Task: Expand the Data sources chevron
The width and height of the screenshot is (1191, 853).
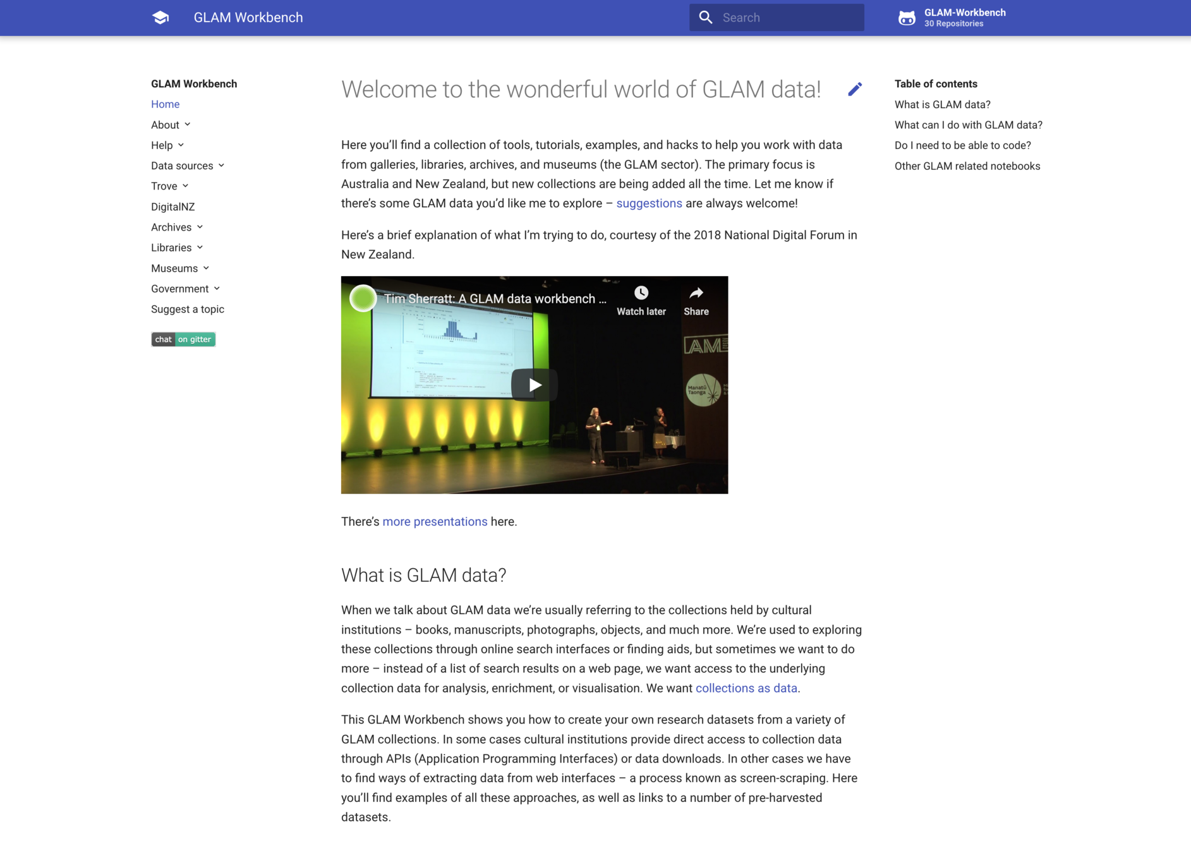Action: click(x=221, y=166)
